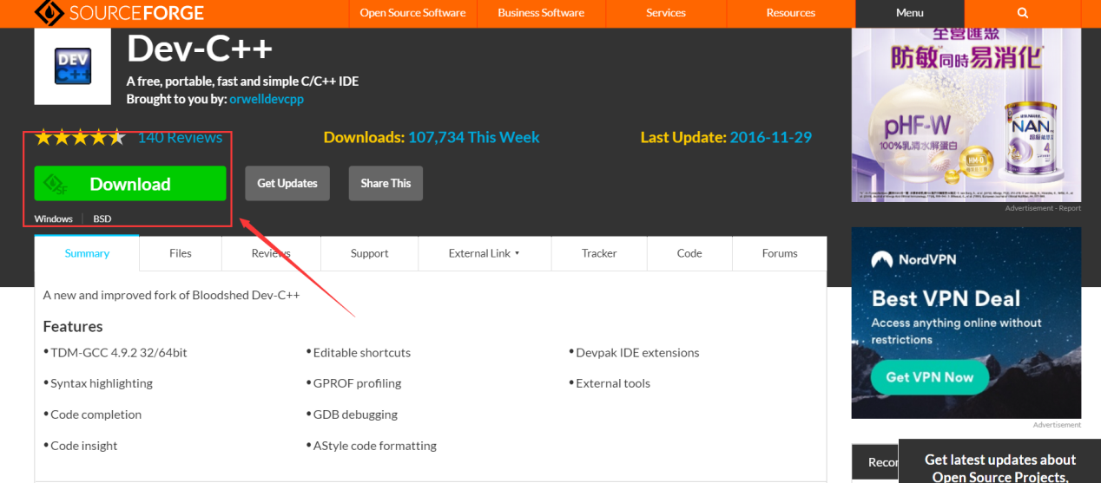Viewport: 1101px width, 483px height.
Task: Switch to the Files tab
Action: click(x=181, y=253)
